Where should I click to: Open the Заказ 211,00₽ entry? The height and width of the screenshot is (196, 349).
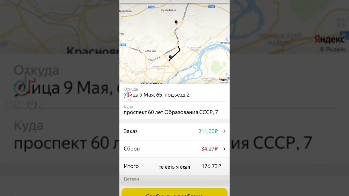[174, 131]
